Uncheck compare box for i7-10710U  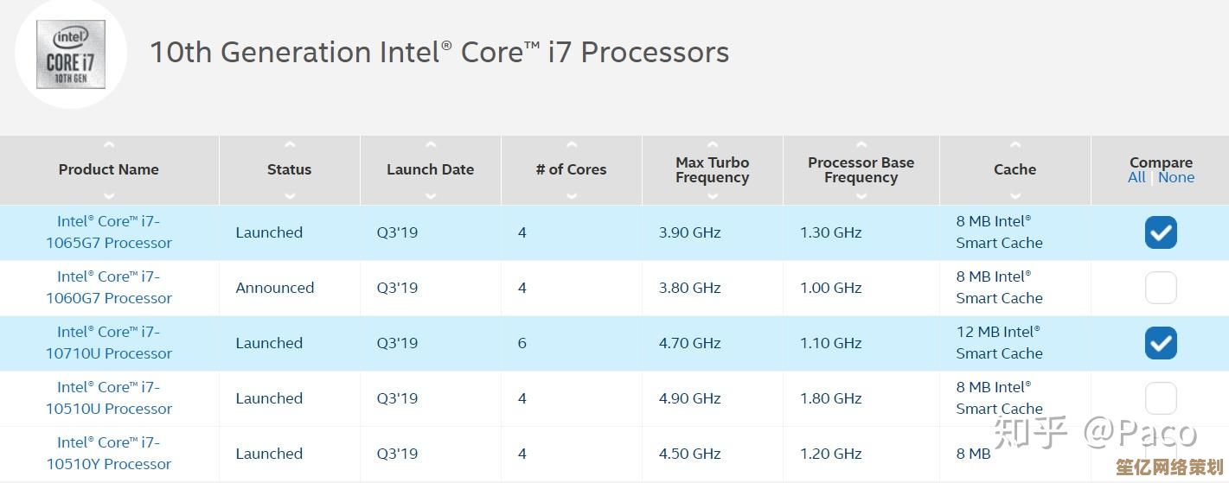(1161, 343)
